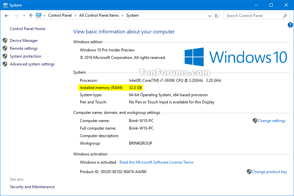The image size is (294, 196).
Task: Click the Windows is activated text
Action: pyautogui.click(x=98, y=162)
